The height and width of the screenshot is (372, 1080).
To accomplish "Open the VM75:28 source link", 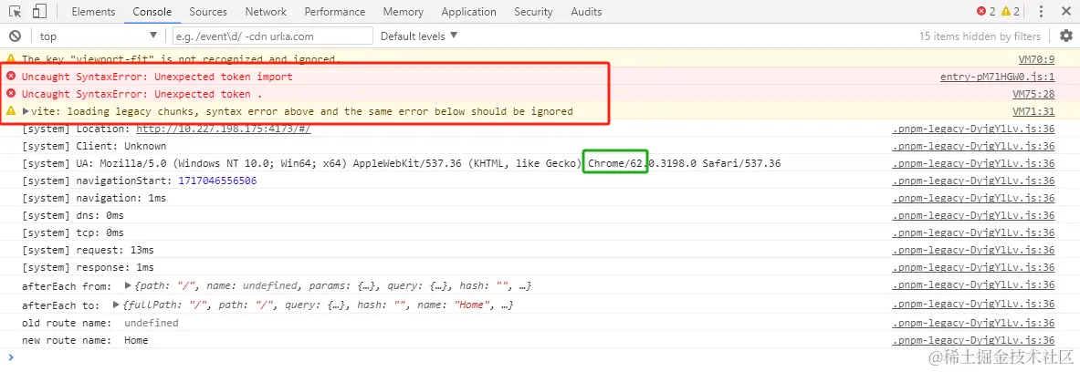I will click(1033, 94).
